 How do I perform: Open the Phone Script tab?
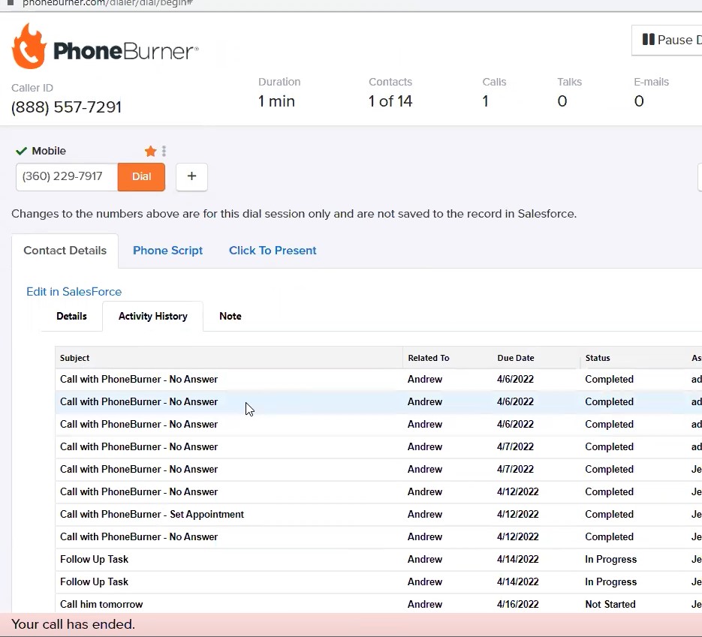(168, 251)
